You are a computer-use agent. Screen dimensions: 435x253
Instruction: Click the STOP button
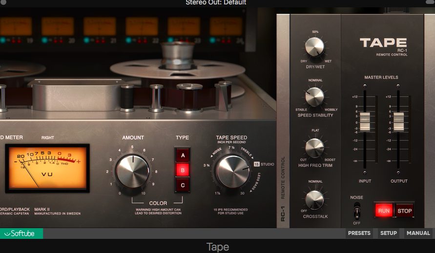(404, 211)
